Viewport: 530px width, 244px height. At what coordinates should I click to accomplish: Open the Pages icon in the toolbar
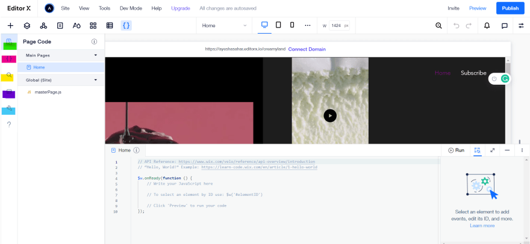(60, 26)
